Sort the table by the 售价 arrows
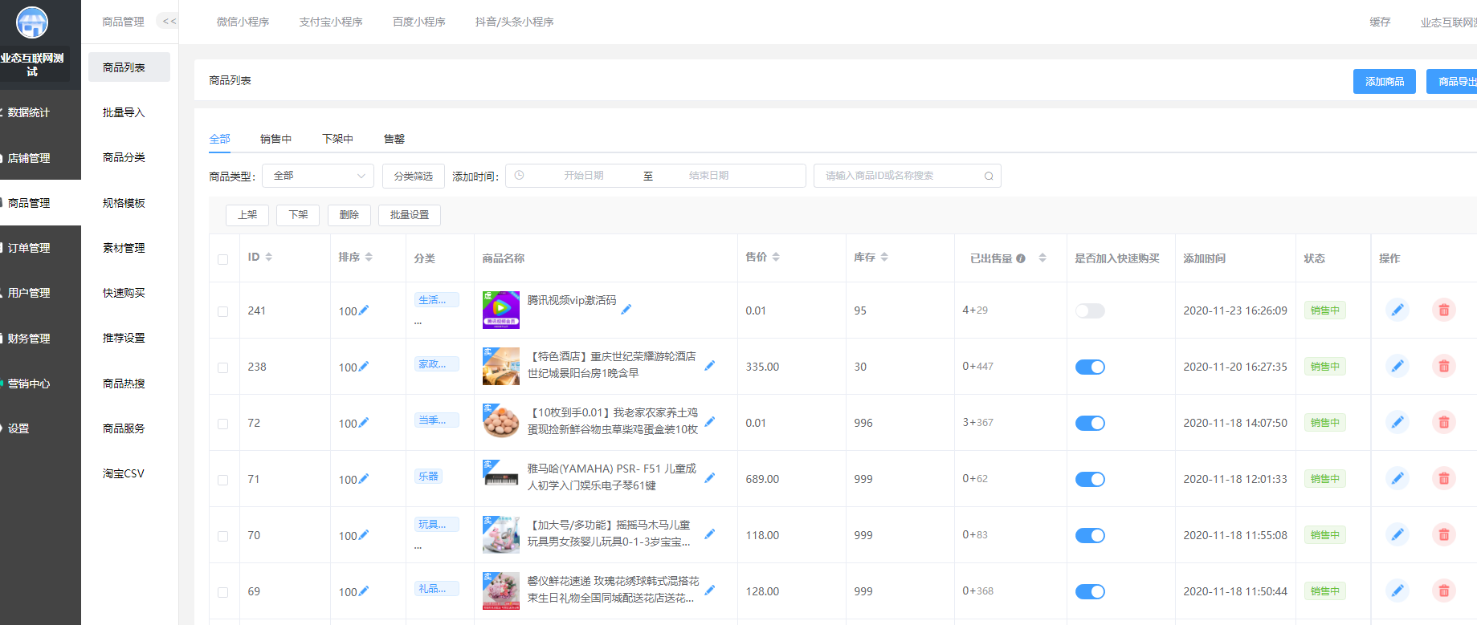The height and width of the screenshot is (625, 1477). point(776,257)
